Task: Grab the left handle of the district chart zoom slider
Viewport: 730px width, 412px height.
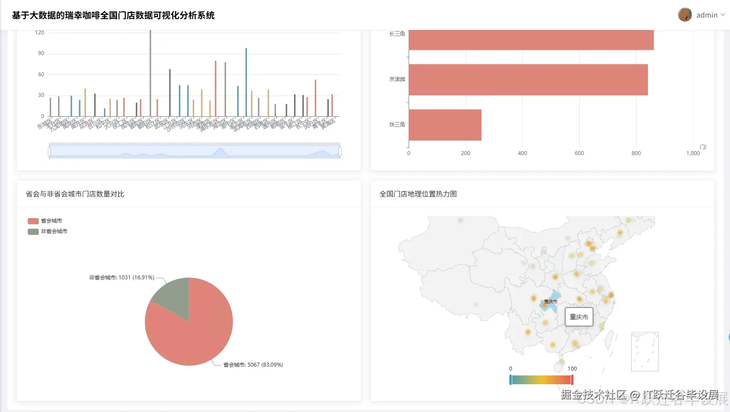Action: click(49, 152)
